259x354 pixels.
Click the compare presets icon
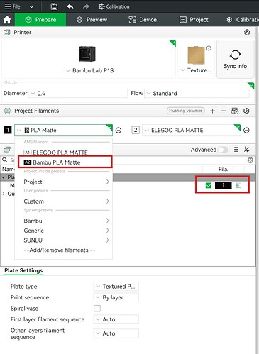[246, 150]
